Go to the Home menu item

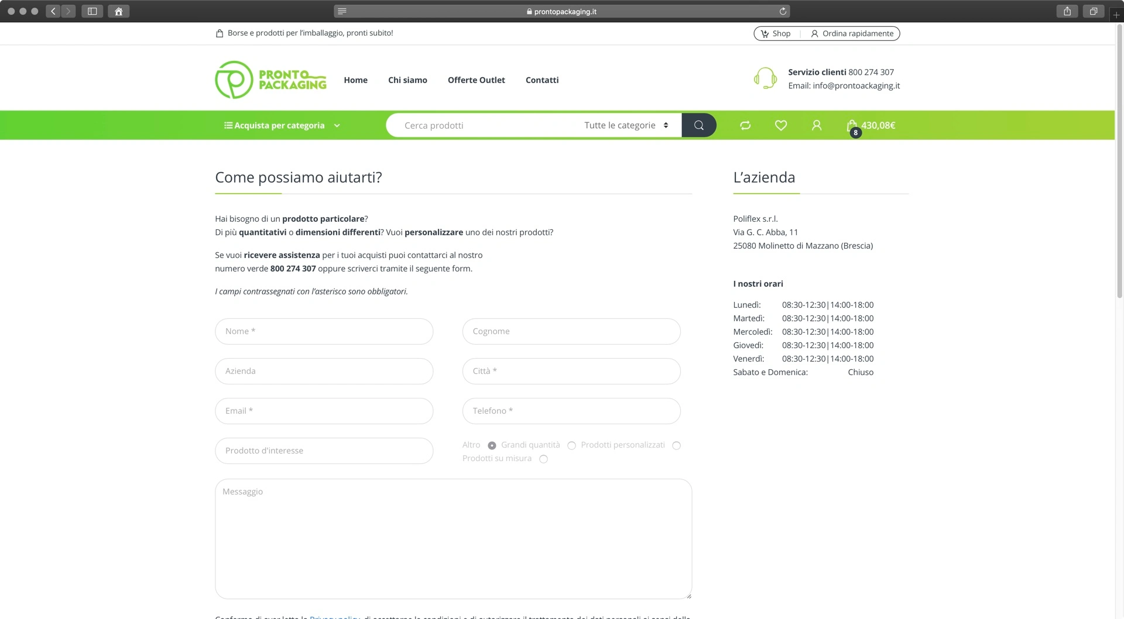[355, 80]
